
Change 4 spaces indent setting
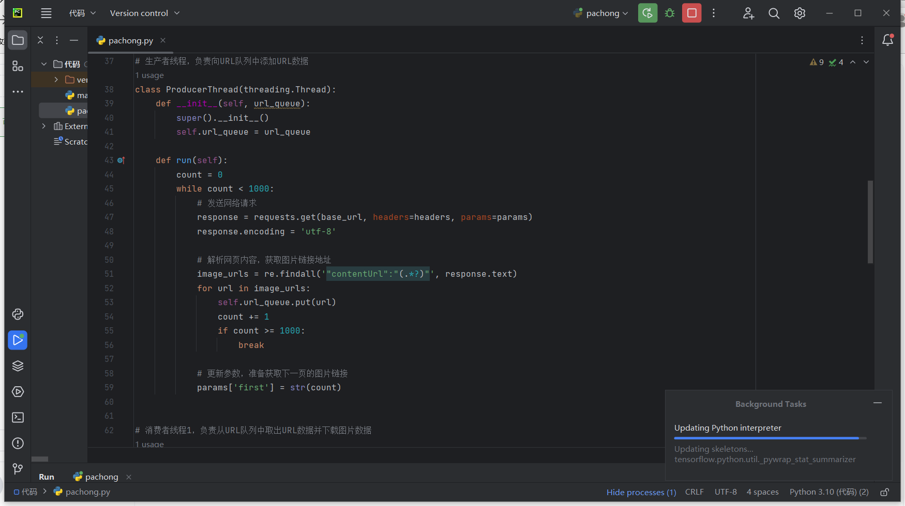coord(762,492)
